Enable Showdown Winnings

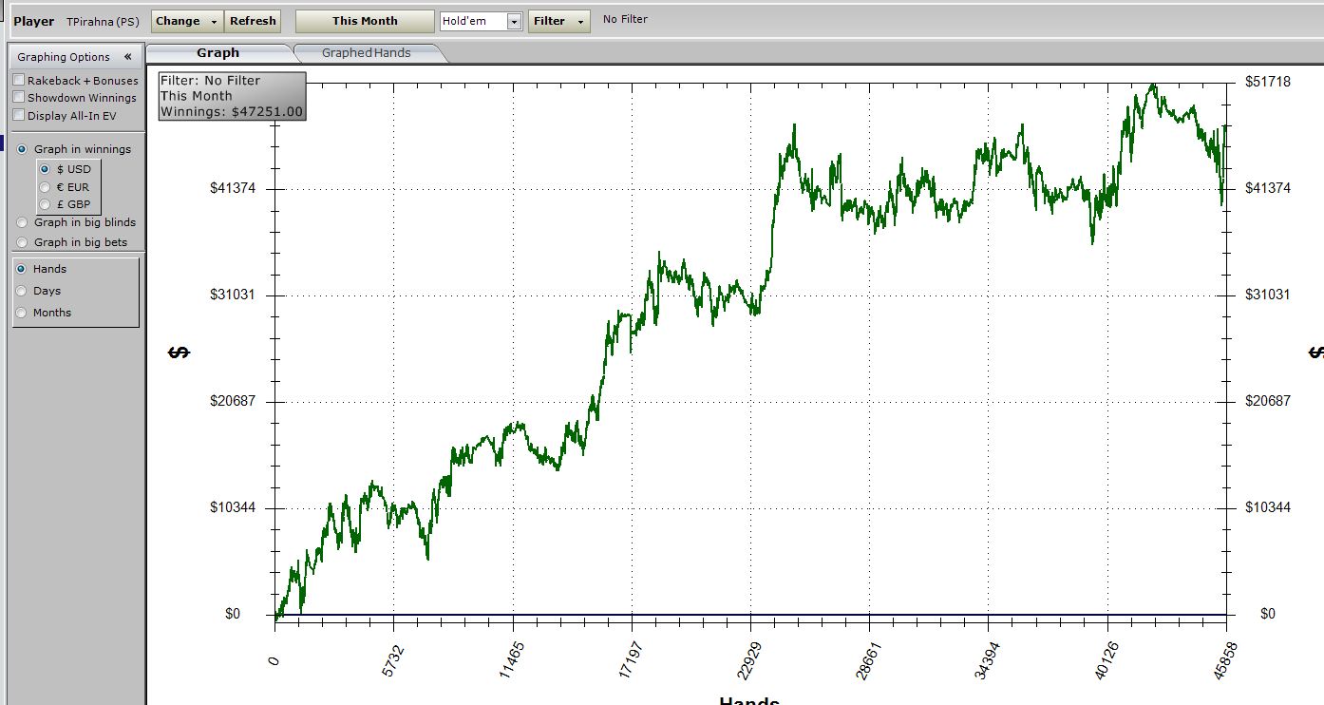(x=17, y=98)
